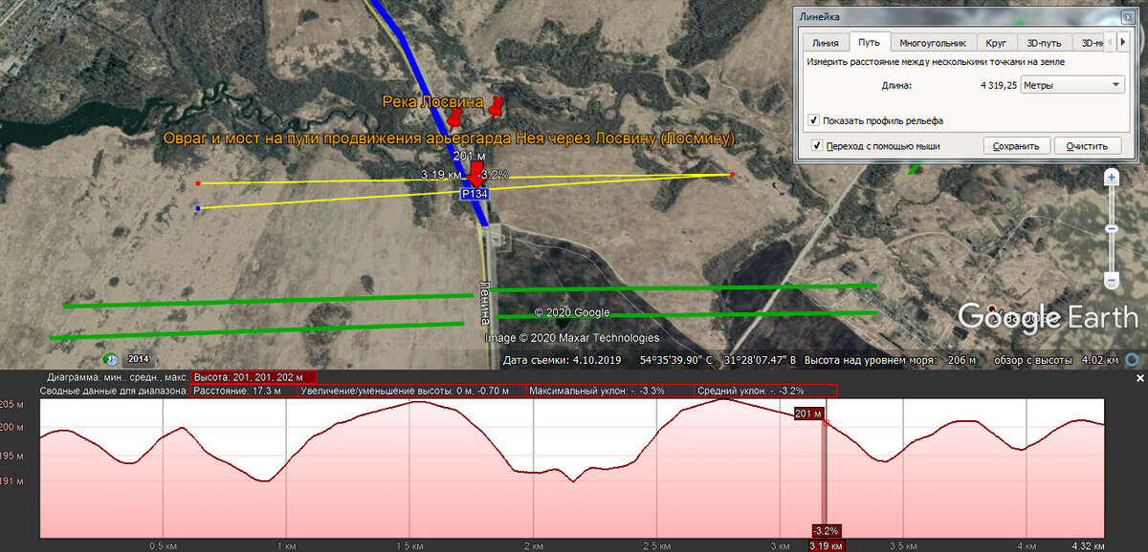This screenshot has height=552, width=1148.
Task: Click the Сохранить button
Action: click(1016, 146)
